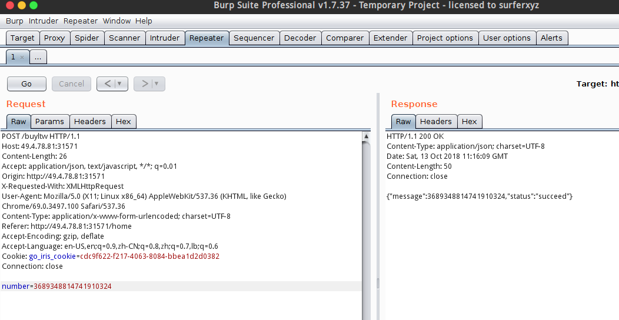Close Repeater tab 1 with x
The width and height of the screenshot is (619, 320).
(x=22, y=58)
